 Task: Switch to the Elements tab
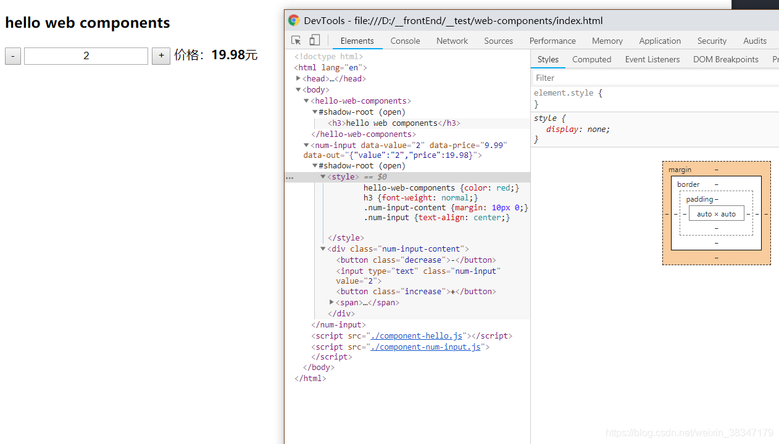click(x=357, y=41)
